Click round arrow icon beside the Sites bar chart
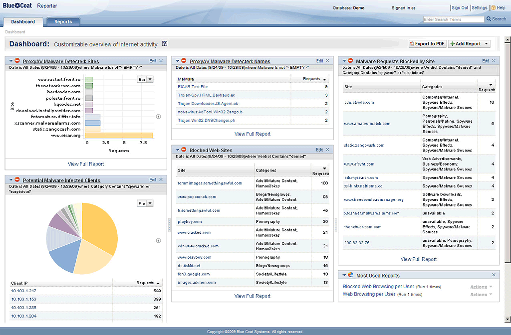 point(158,117)
